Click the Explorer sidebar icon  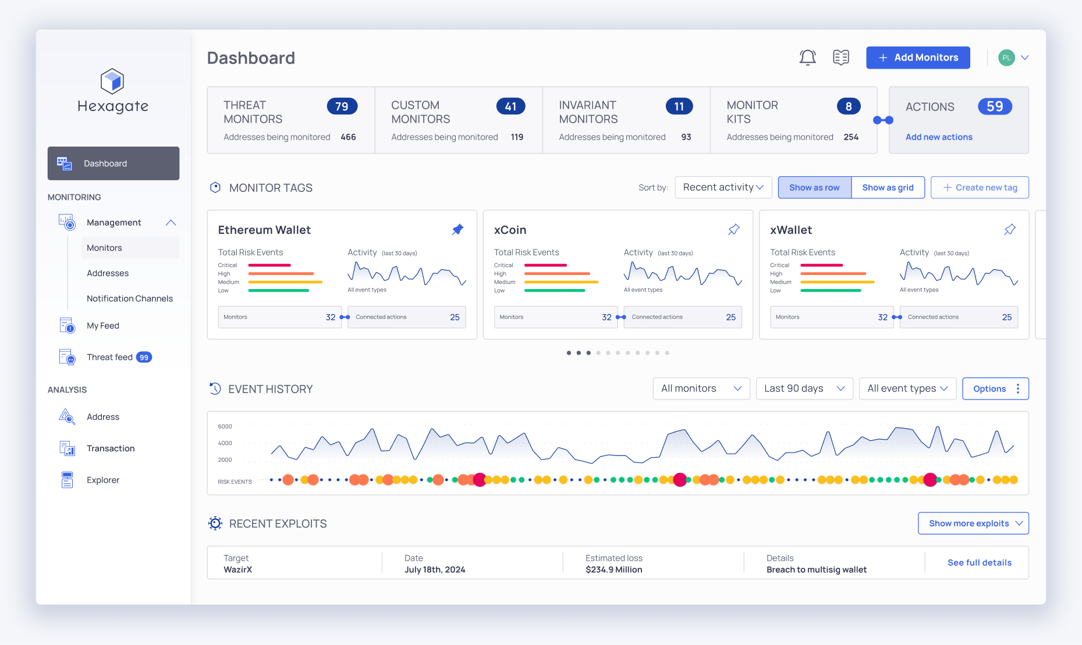pyautogui.click(x=67, y=480)
